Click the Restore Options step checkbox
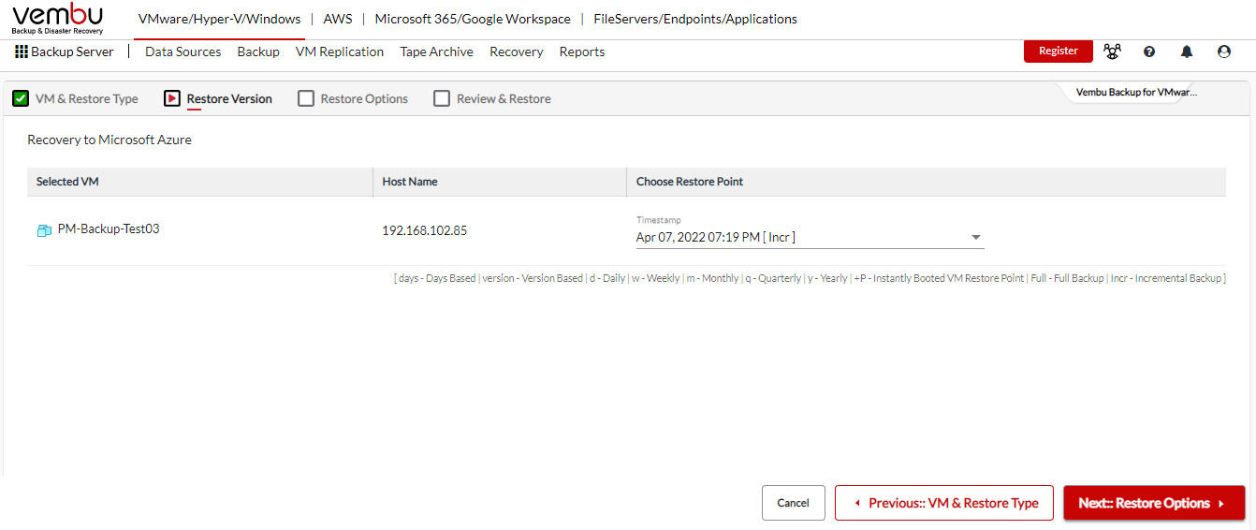 pyautogui.click(x=306, y=98)
